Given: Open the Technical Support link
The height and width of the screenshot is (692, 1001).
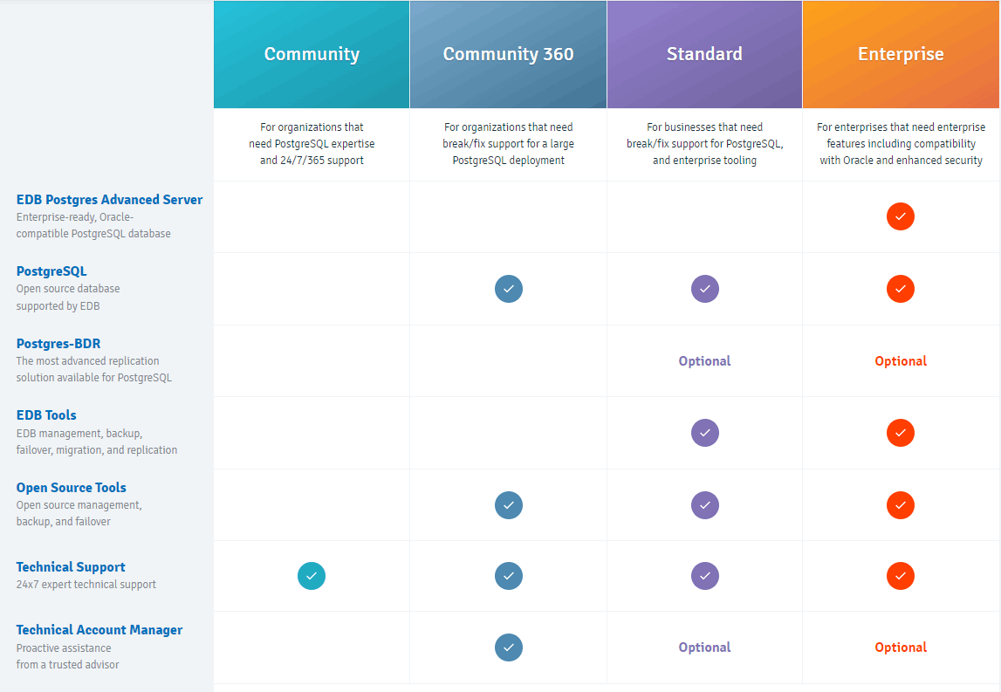Looking at the screenshot, I should [70, 567].
